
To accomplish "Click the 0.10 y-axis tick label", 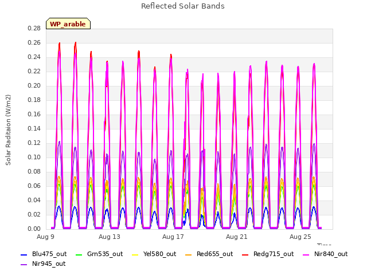I will pos(34,157).
